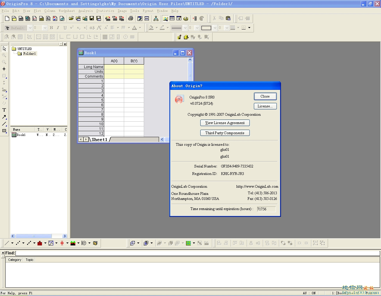Click the line color pencil swatch

pyautogui.click(x=162, y=28)
